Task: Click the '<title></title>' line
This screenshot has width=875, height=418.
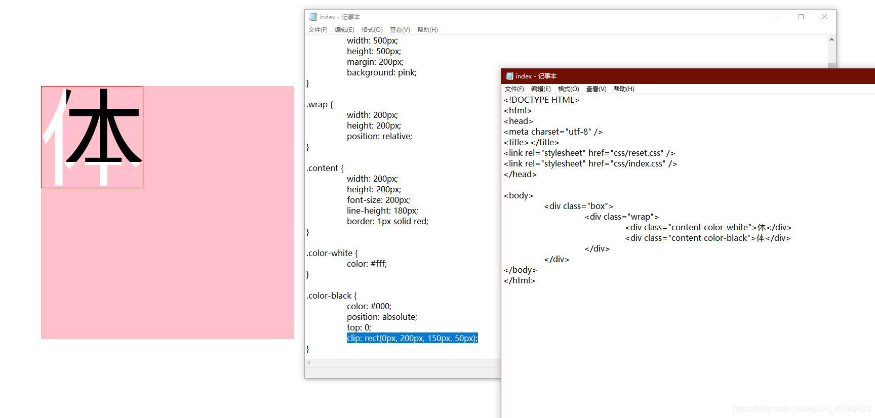Action: pyautogui.click(x=531, y=142)
